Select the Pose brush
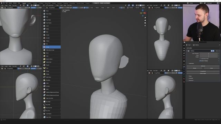This screenshot has width=221, height=124. pyautogui.click(x=51, y=68)
